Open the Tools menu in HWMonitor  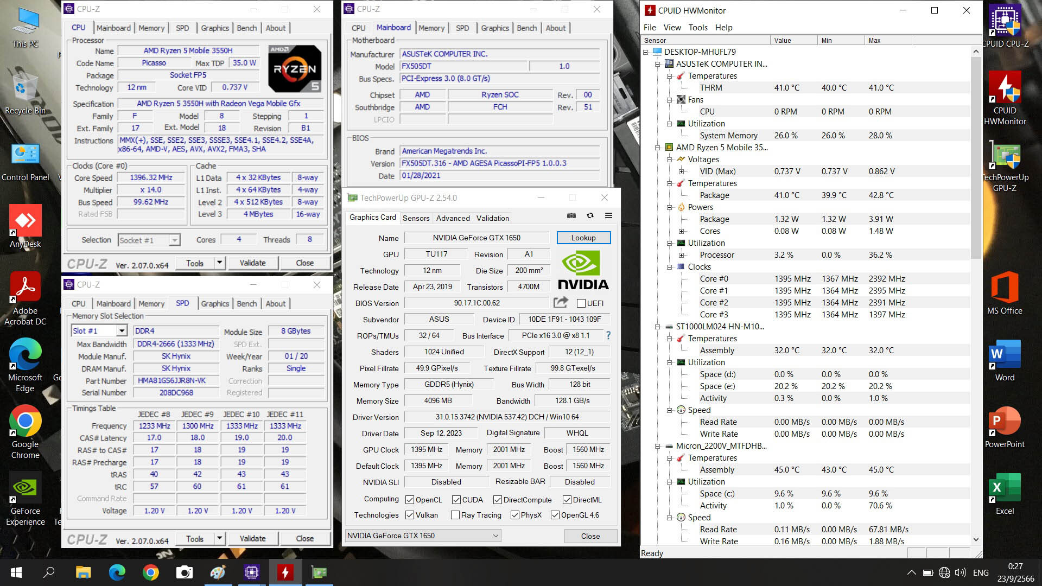tap(698, 28)
